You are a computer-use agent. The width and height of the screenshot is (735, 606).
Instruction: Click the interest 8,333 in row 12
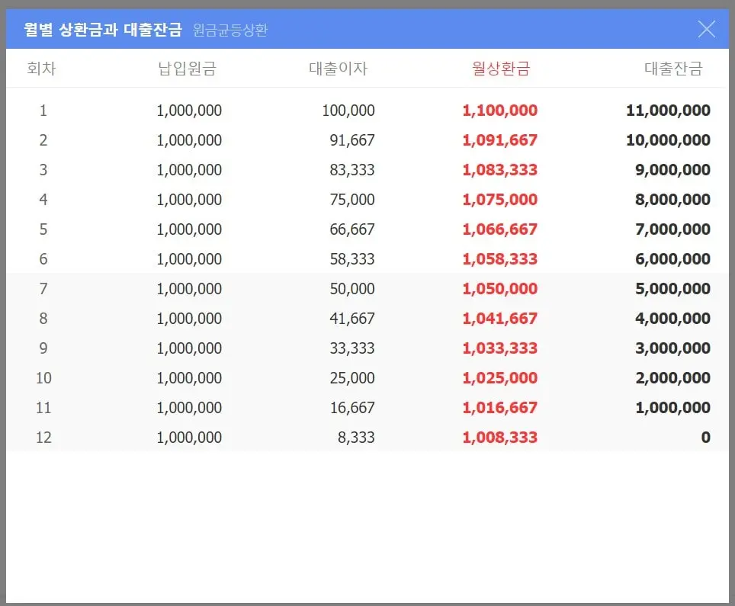pos(354,437)
